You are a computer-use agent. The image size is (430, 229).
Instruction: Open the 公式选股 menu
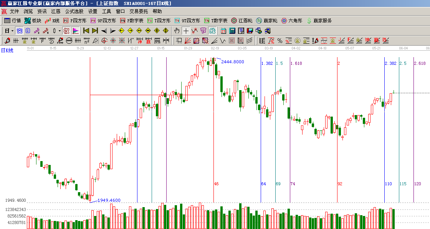pos(74,12)
